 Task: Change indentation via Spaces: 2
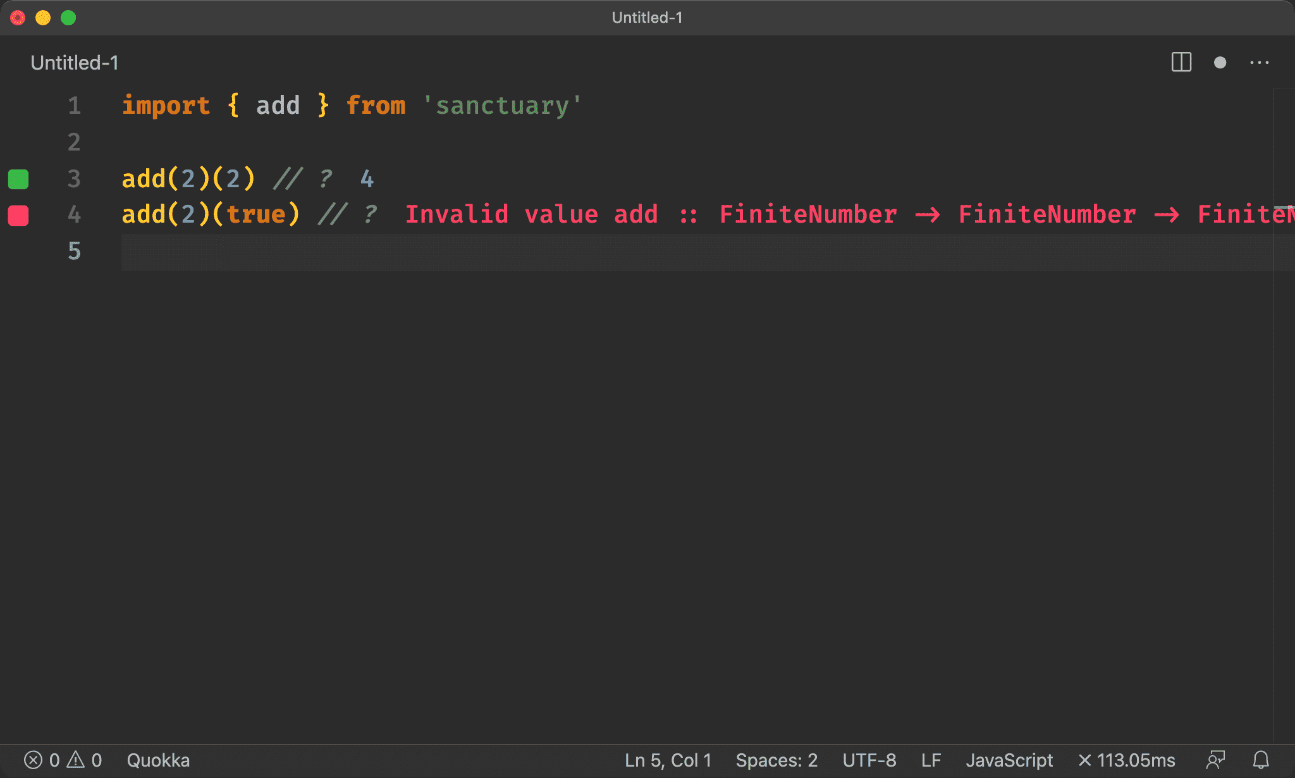776,760
